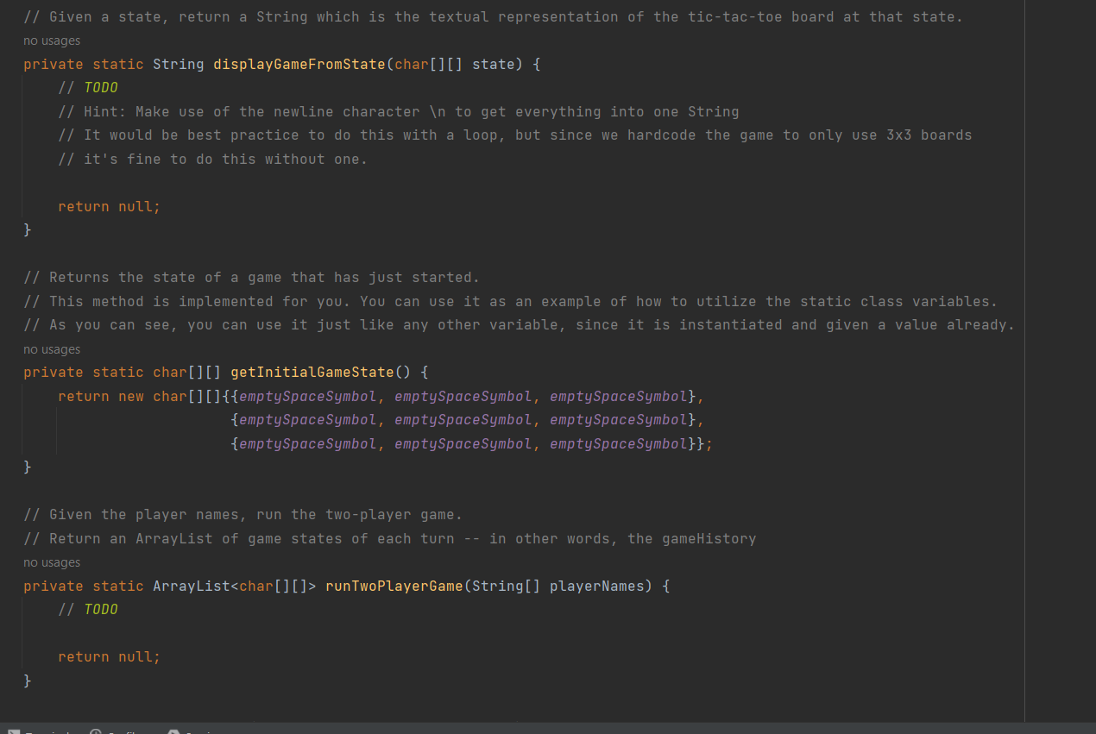Open the 'no usages' hint above runTwoPlayerGame

52,562
